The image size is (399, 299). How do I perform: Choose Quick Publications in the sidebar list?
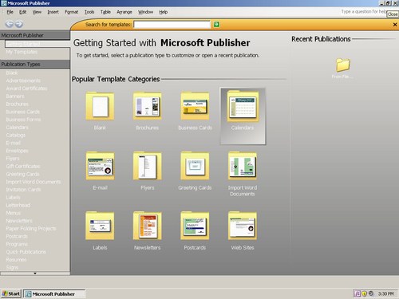coord(26,252)
